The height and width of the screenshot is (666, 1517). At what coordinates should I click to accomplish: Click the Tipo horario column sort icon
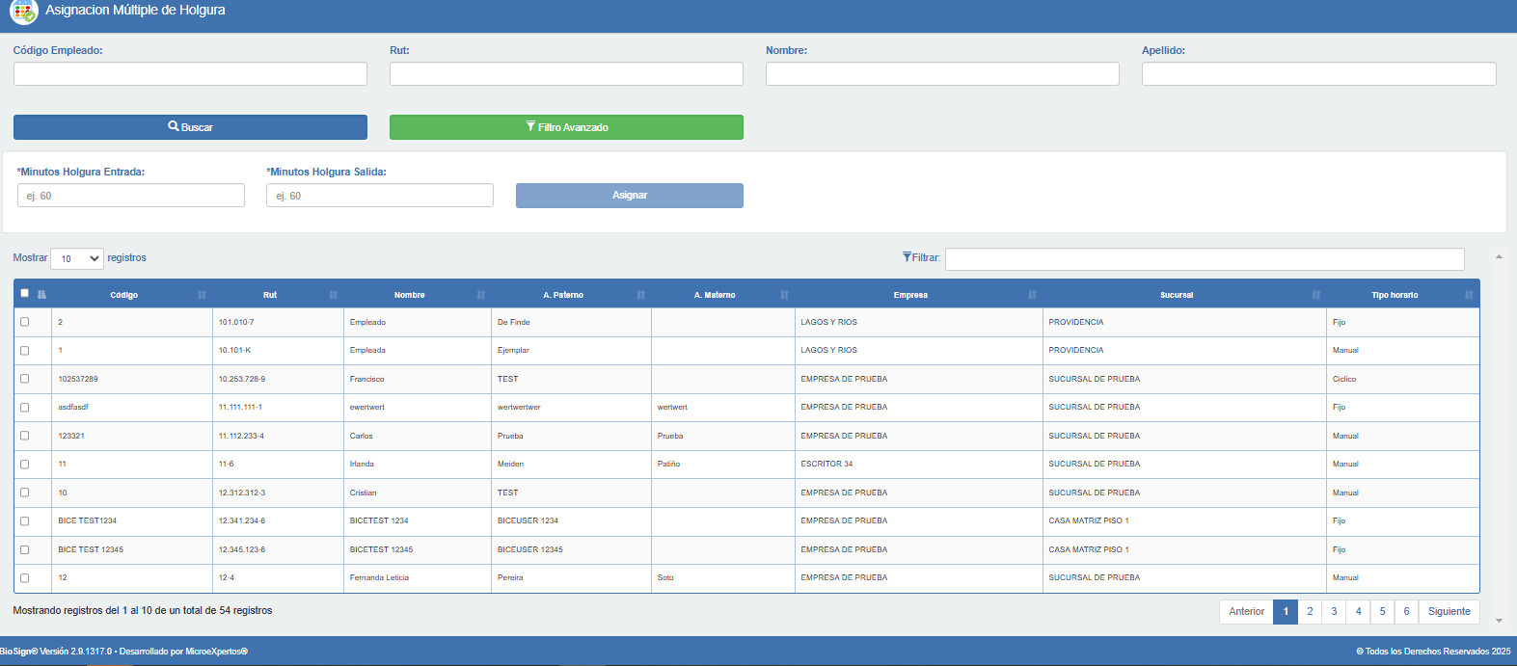coord(1469,295)
